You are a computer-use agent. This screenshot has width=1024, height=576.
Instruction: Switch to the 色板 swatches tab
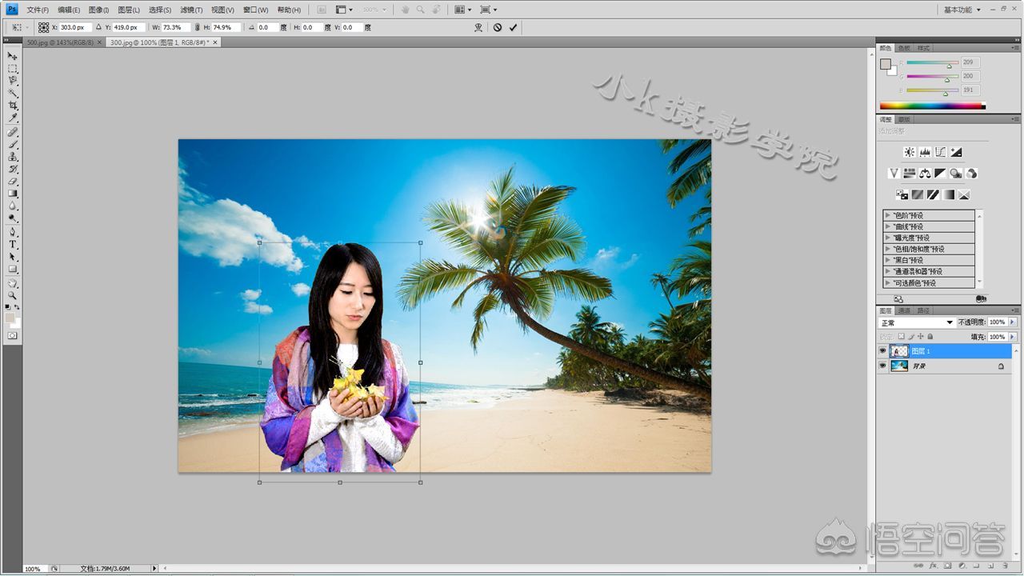coord(904,48)
